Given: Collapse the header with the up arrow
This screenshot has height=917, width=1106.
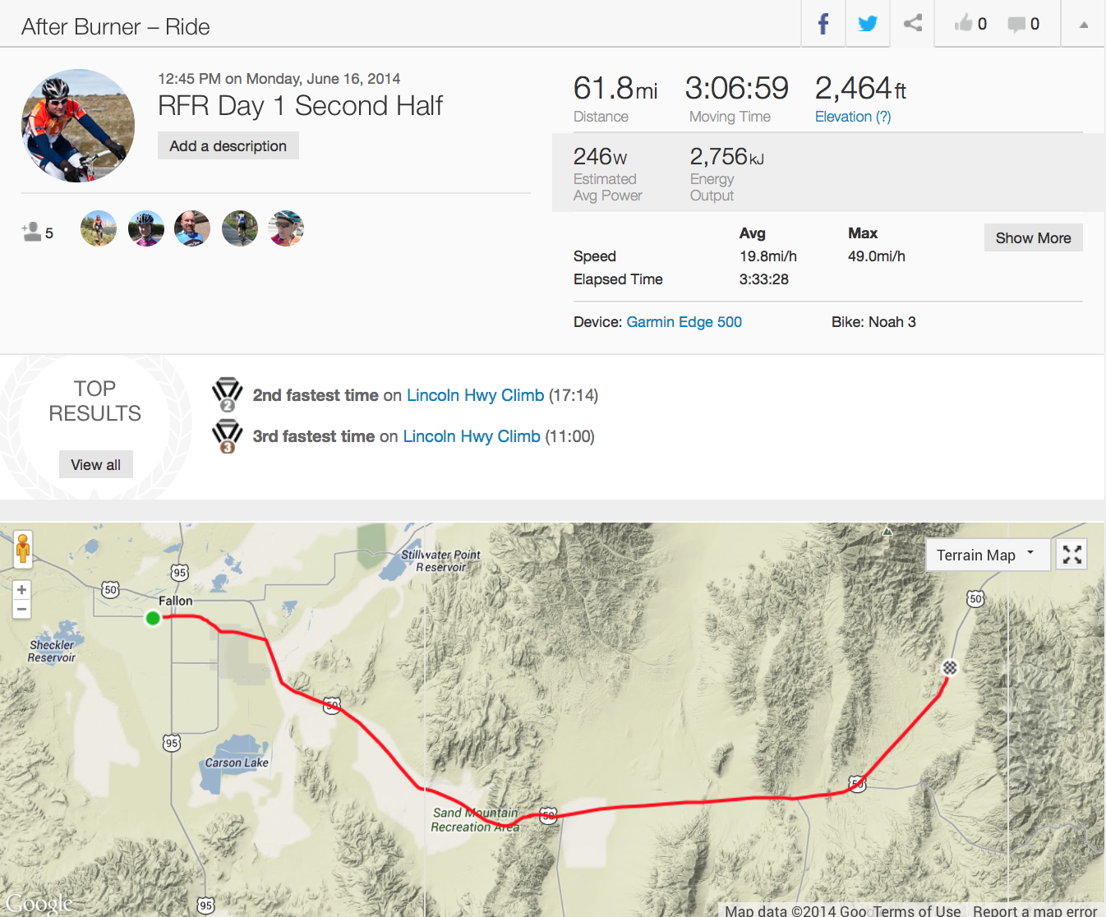Looking at the screenshot, I should click(x=1084, y=25).
